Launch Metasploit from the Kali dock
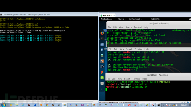 (102, 50)
